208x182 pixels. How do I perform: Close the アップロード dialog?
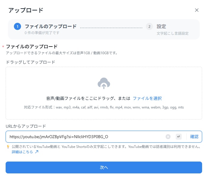[197, 10]
